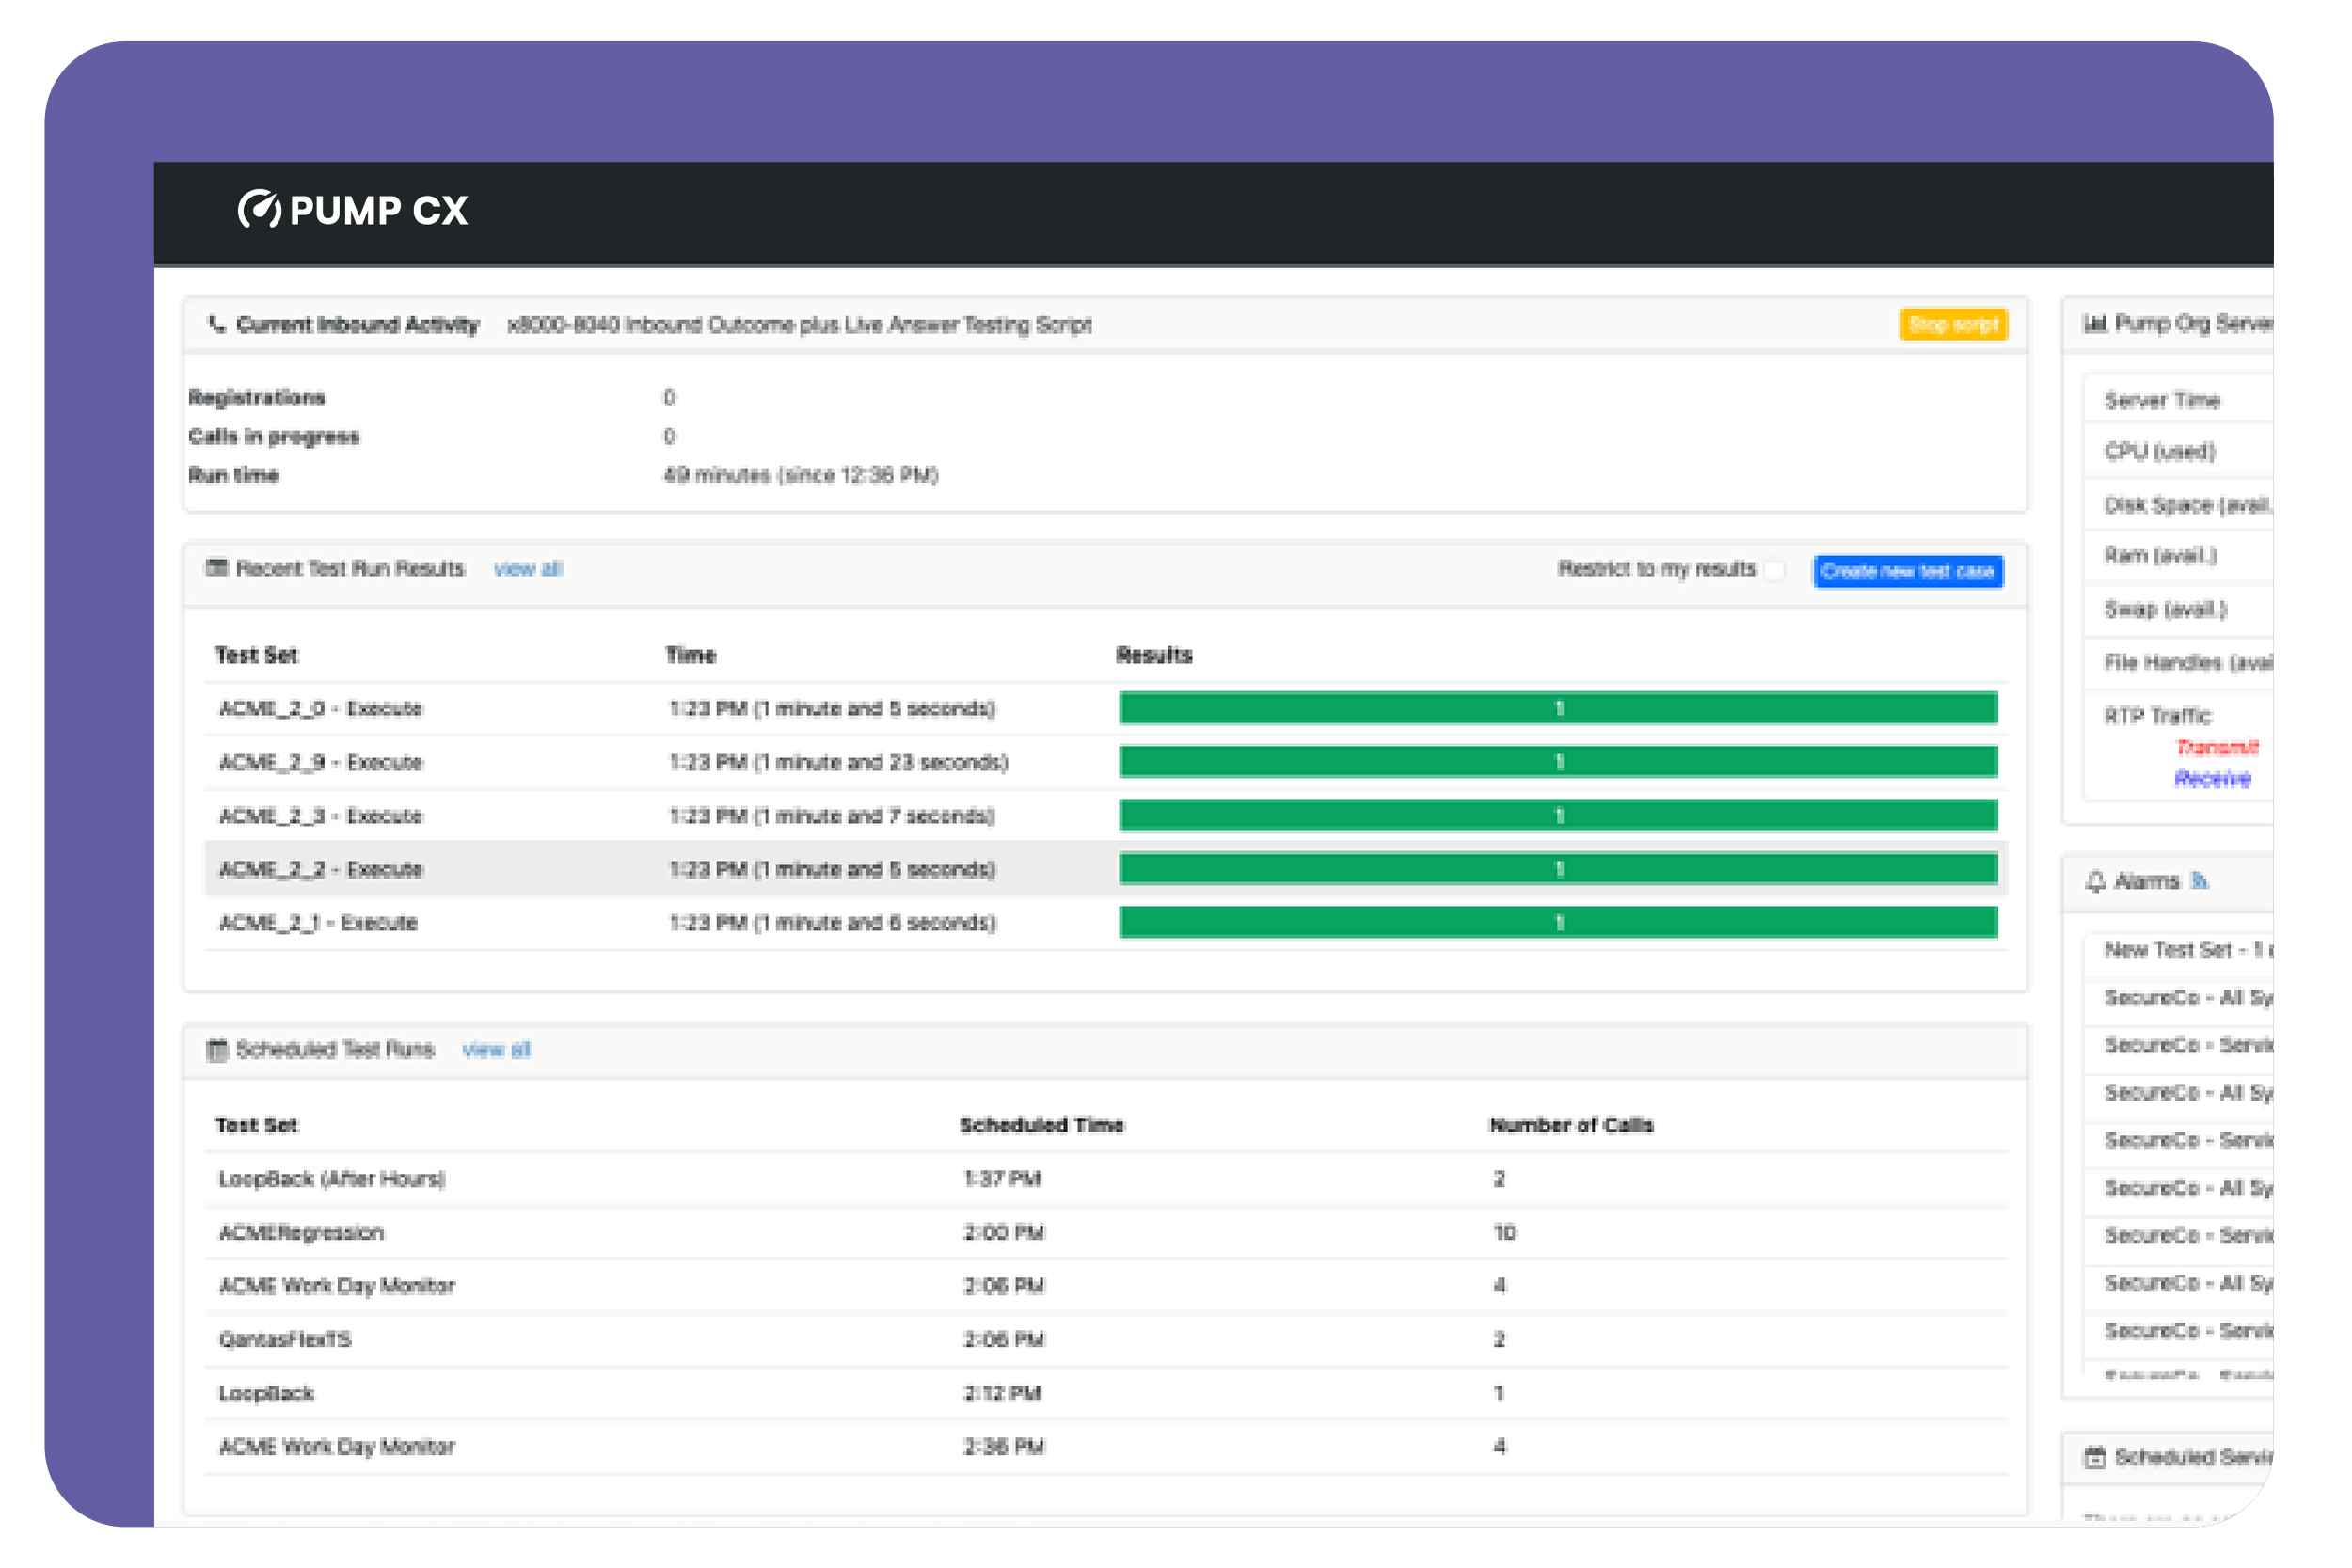
Task: Click the bell icon beside Alarms
Action: click(2095, 882)
